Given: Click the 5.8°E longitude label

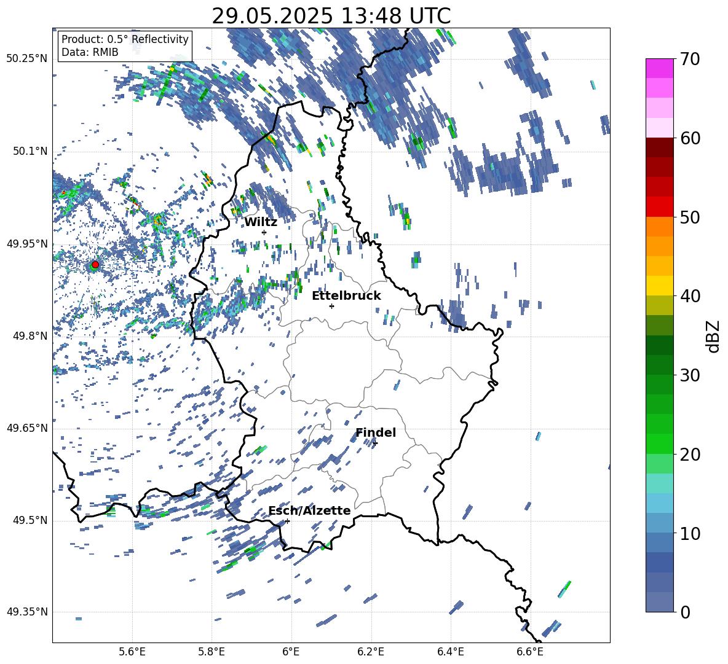Looking at the screenshot, I should (x=212, y=652).
